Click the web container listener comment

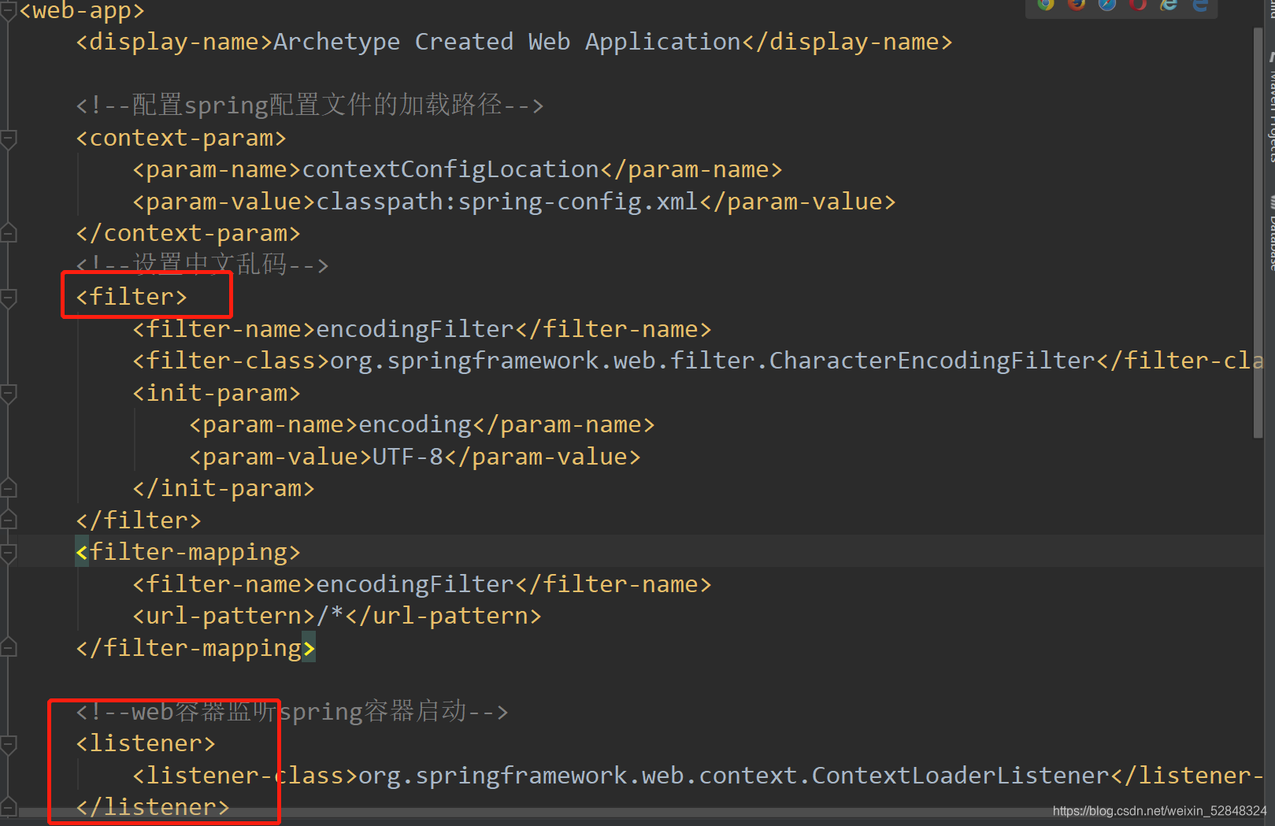point(292,712)
